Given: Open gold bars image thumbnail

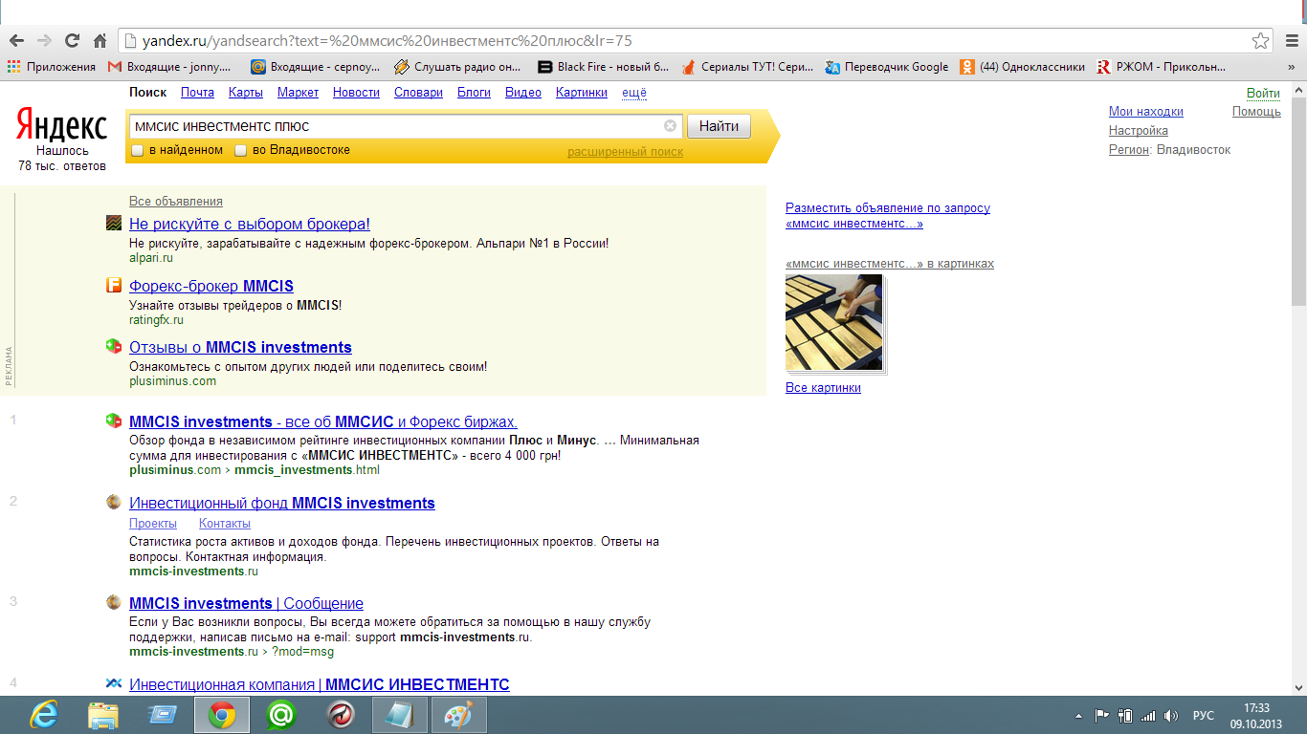Looking at the screenshot, I should point(834,323).
